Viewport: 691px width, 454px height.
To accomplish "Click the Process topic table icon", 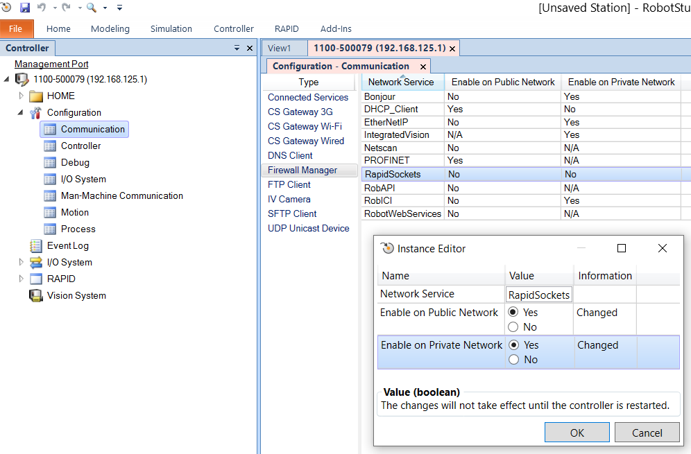I will pyautogui.click(x=50, y=229).
